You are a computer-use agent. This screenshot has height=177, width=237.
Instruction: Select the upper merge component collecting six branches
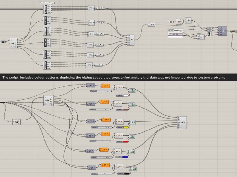131,40
